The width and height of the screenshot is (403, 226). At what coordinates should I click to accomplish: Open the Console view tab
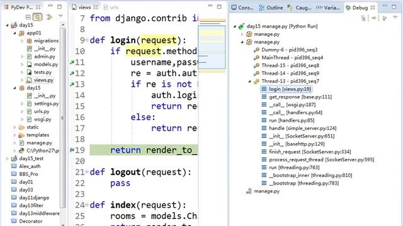242,8
